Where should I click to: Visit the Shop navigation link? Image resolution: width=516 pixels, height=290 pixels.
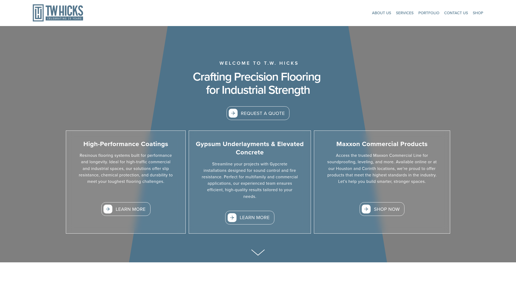coord(478,13)
